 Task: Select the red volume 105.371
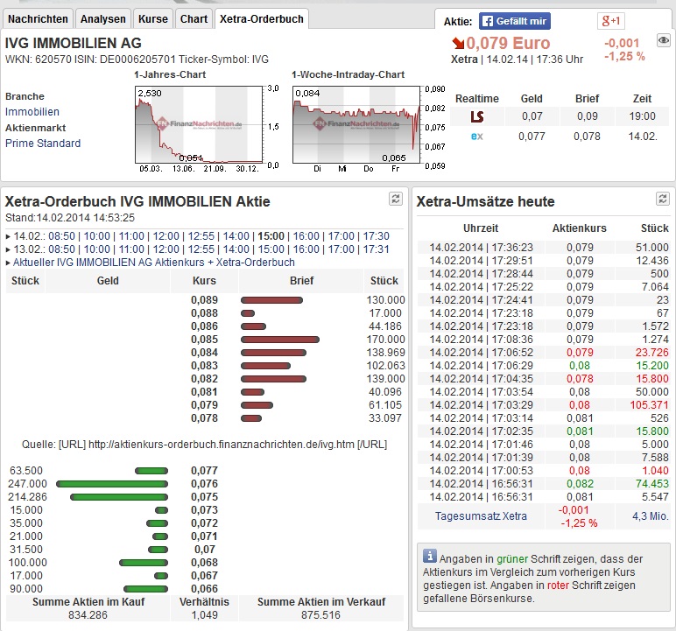tap(649, 405)
